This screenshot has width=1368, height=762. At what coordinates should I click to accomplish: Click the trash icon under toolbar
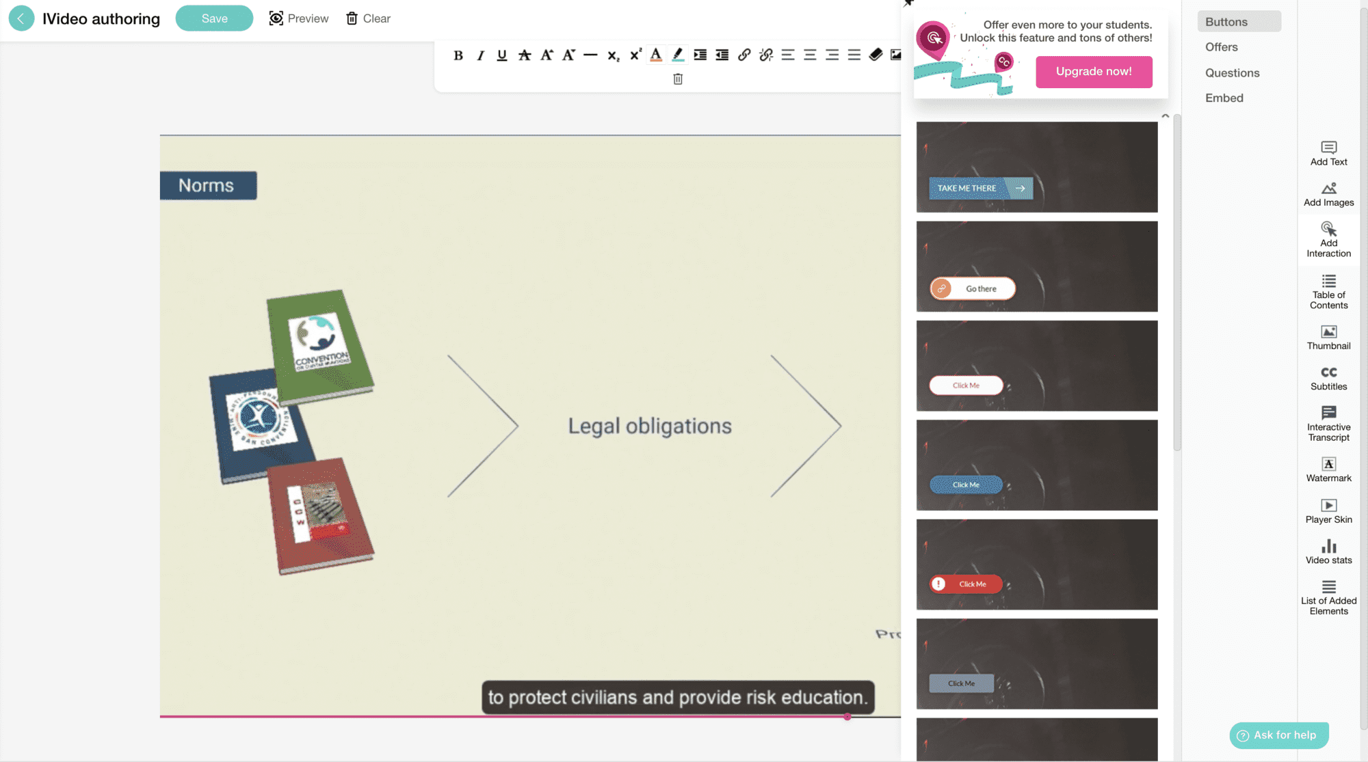coord(678,79)
